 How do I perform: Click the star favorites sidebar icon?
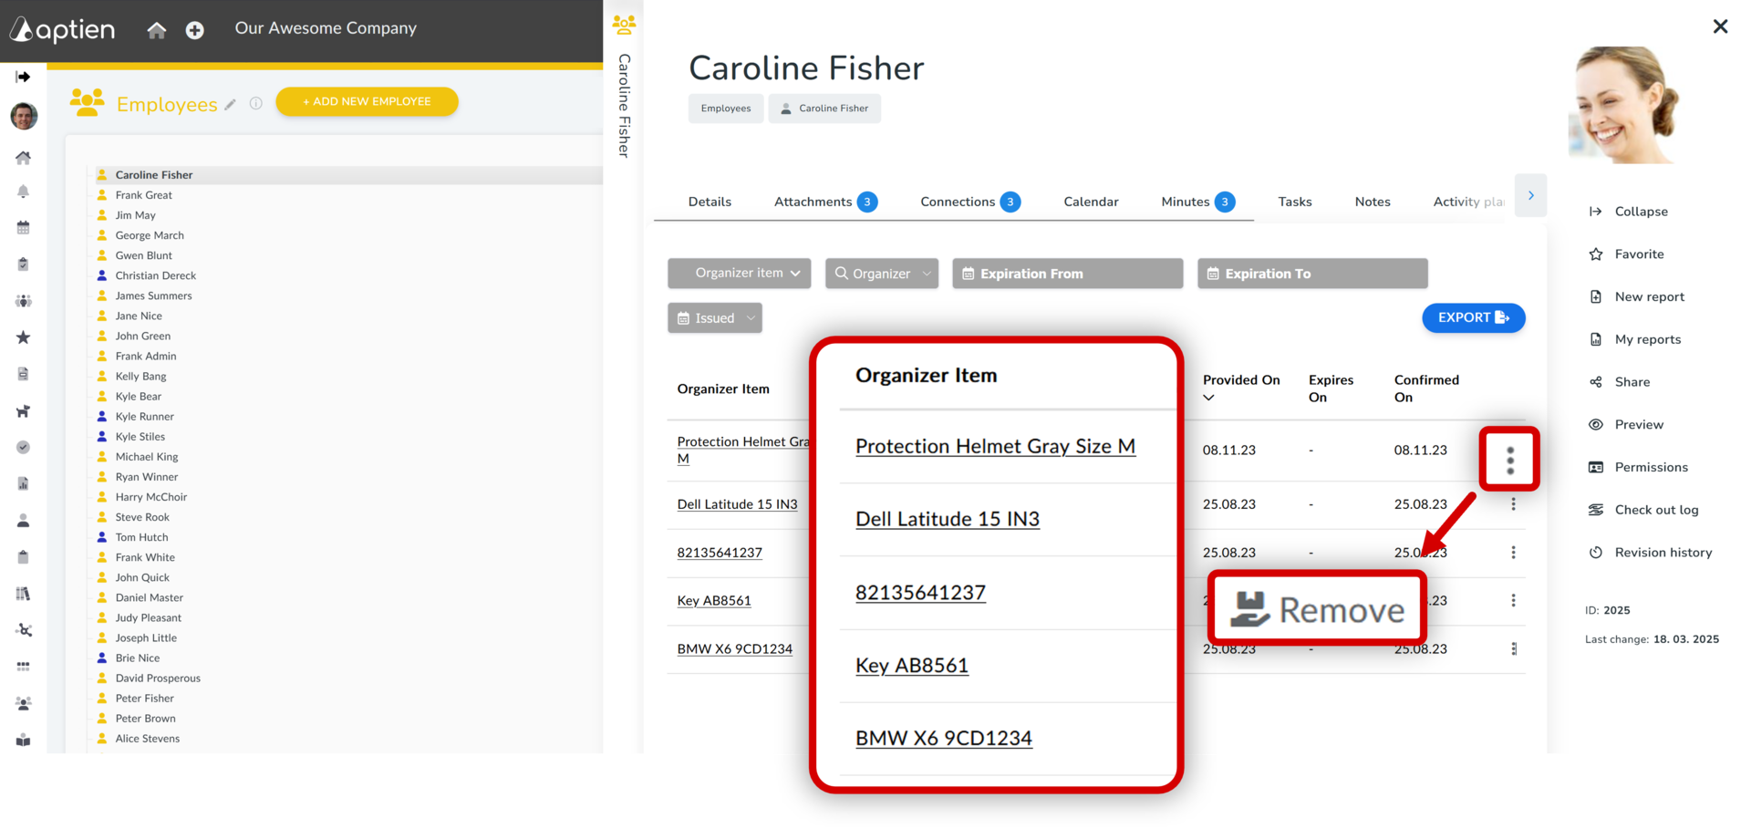point(24,337)
